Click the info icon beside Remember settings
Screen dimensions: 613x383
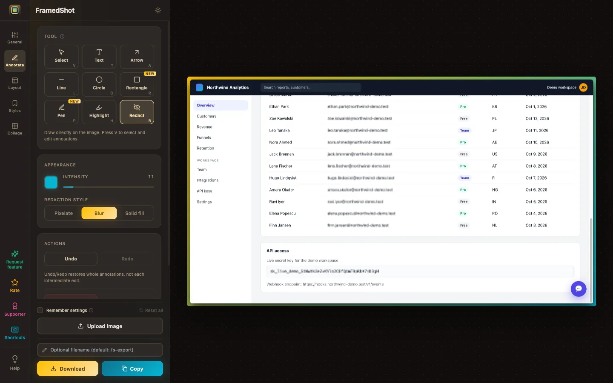pyautogui.click(x=91, y=310)
